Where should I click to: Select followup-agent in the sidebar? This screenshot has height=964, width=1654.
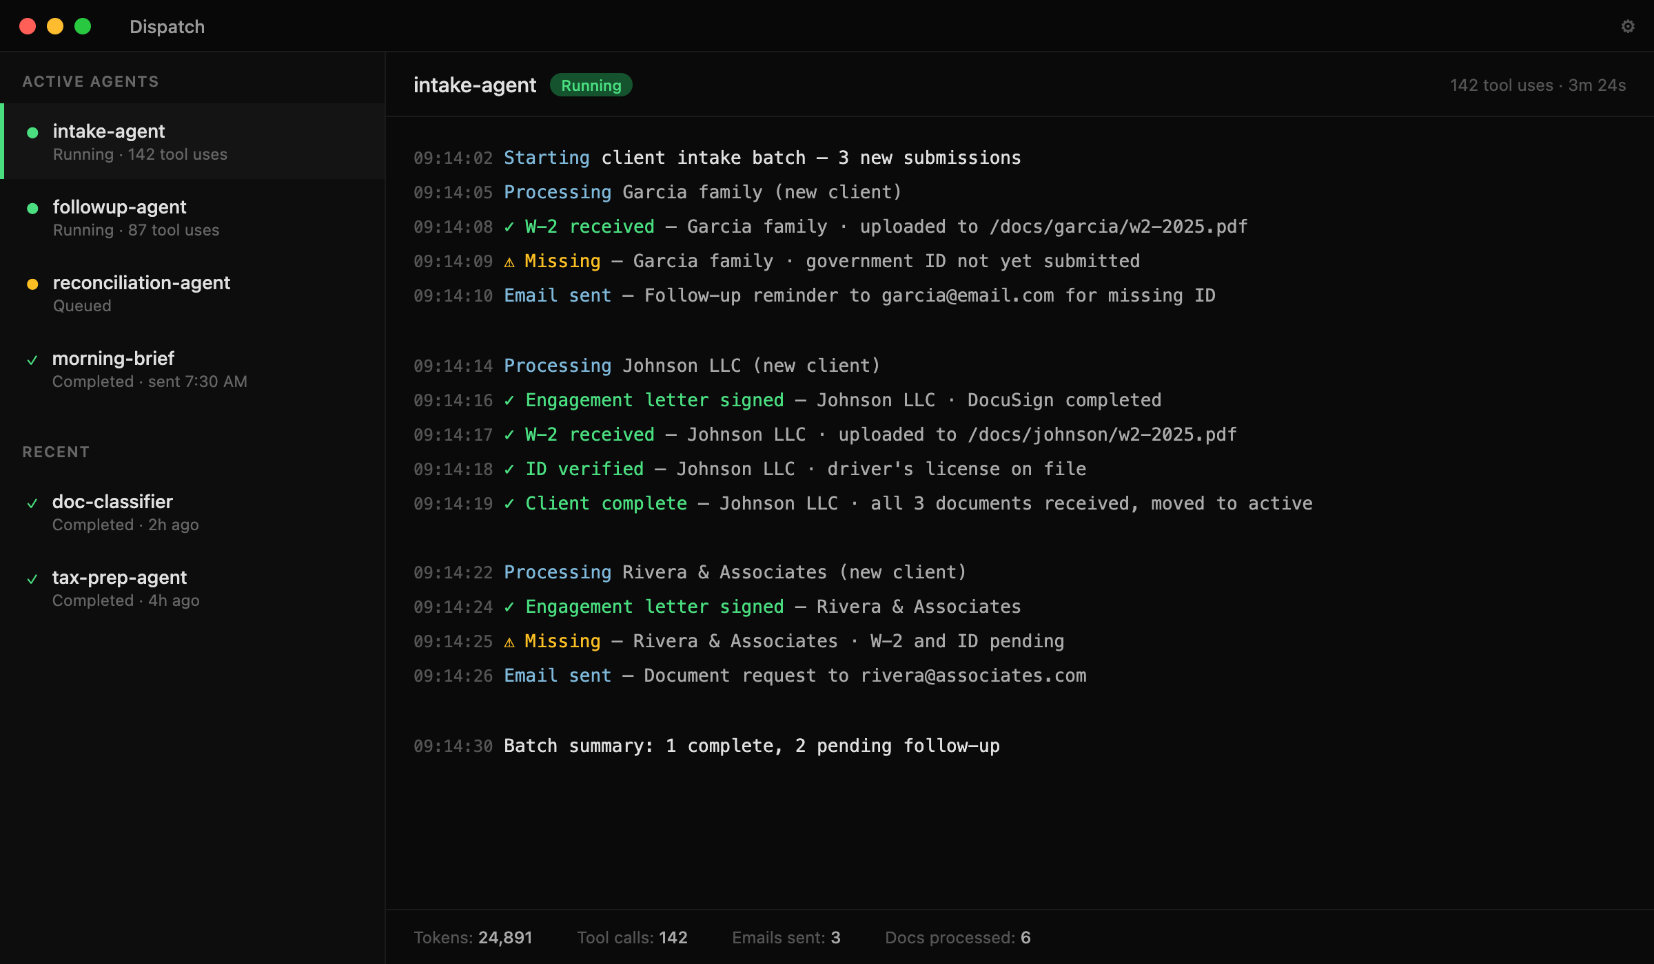point(193,217)
